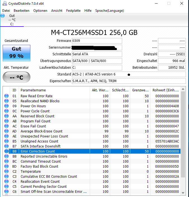This screenshot has width=189, height=197.
Task: Select raw value 055701AB03AC
Action: click(167, 141)
